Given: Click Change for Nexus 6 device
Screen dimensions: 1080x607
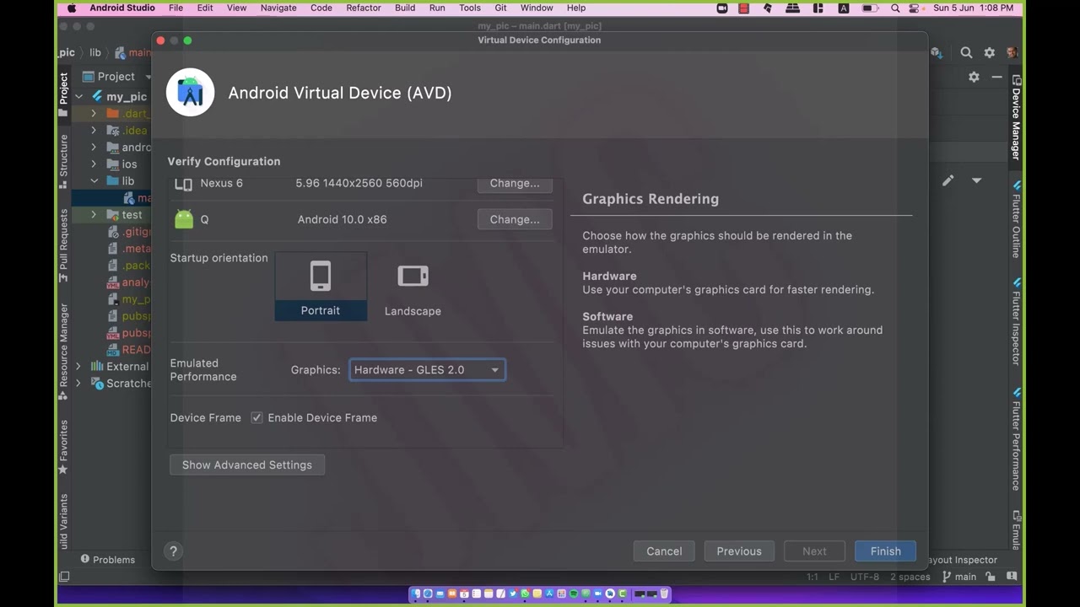Looking at the screenshot, I should [515, 183].
